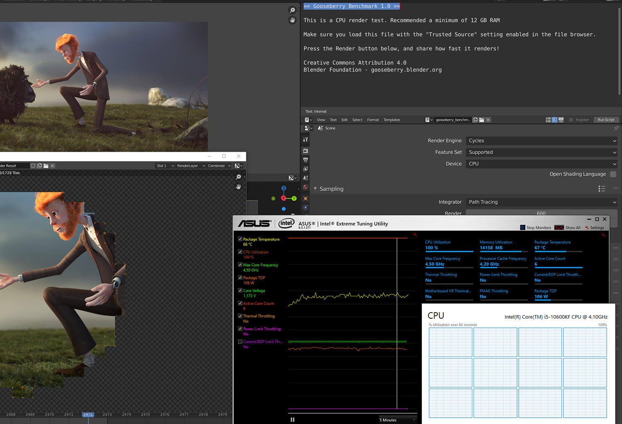Viewport: 622px width, 424px height.
Task: Toggle the Thermal Throttling checkbox
Action: [240, 316]
